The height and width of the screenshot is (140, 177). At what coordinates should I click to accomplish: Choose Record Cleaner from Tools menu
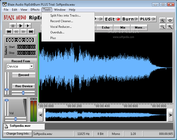click(68, 21)
